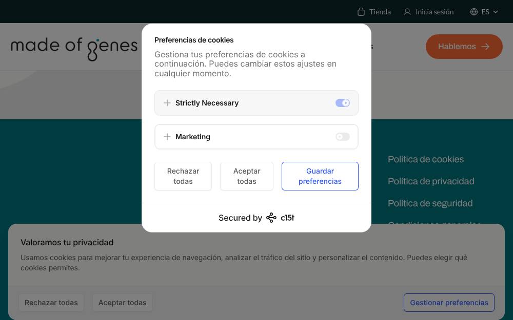Enable the Marketing cookies switch
The height and width of the screenshot is (320, 513).
click(343, 137)
